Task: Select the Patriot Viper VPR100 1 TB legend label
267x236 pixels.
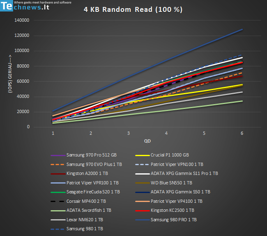Action: point(92,183)
